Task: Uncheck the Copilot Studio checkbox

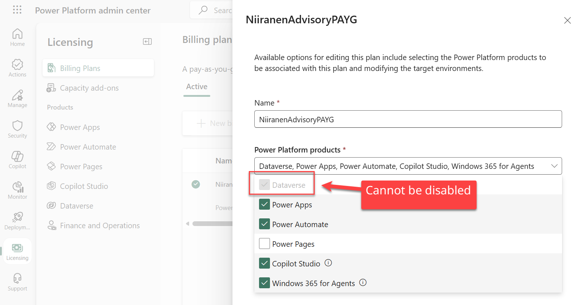Action: pyautogui.click(x=264, y=263)
